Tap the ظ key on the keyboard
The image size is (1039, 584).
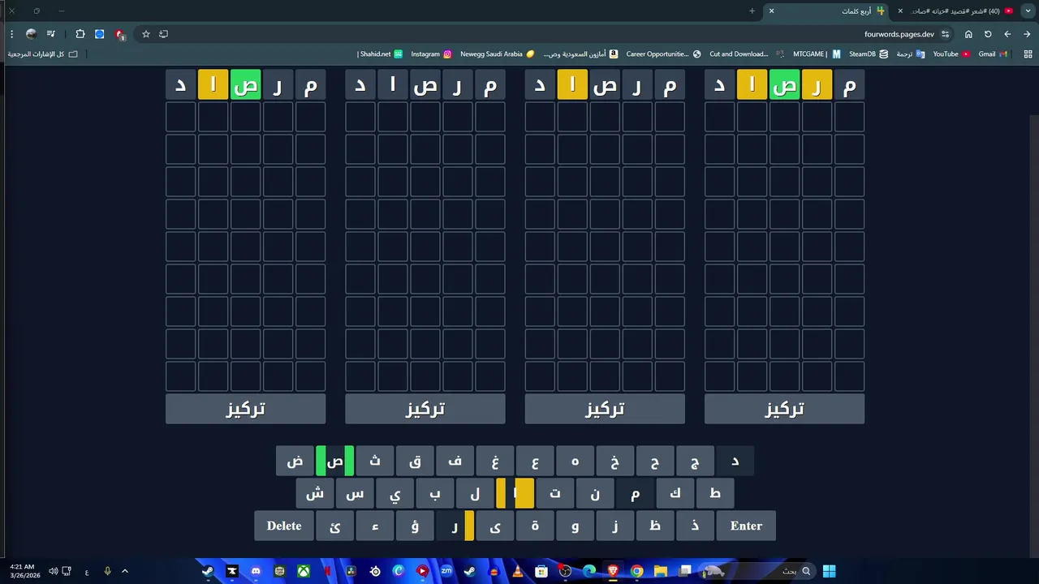pyautogui.click(x=654, y=526)
